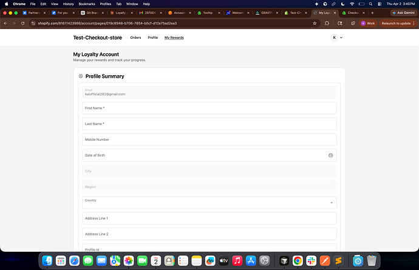Switch to the Git Bran browser tab
Screen dimensions: 419x270
click(x=92, y=13)
